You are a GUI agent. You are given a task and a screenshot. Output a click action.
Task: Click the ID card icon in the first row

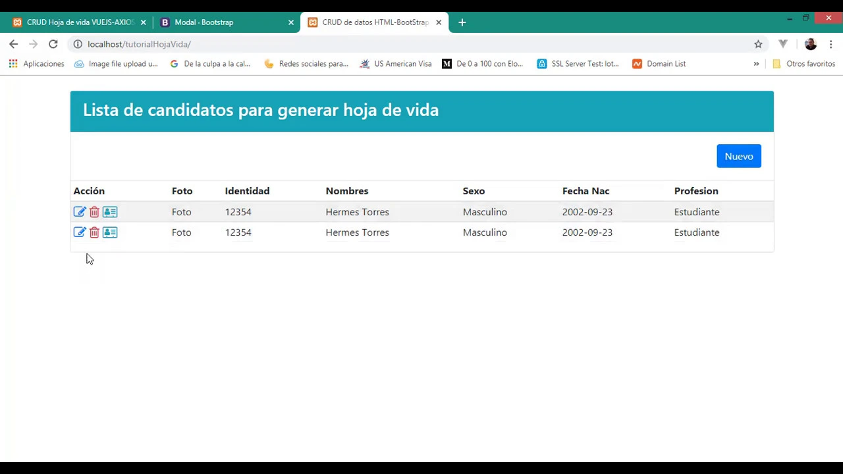110,212
